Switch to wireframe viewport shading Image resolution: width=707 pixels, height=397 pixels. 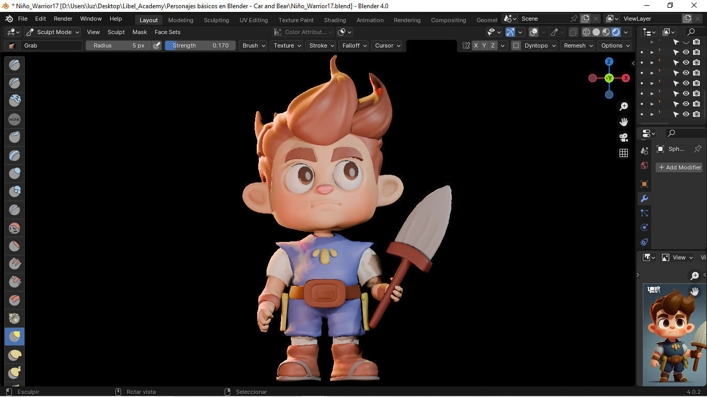(x=586, y=32)
